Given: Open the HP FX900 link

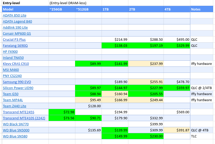Looking at the screenshot, I should [10, 52].
